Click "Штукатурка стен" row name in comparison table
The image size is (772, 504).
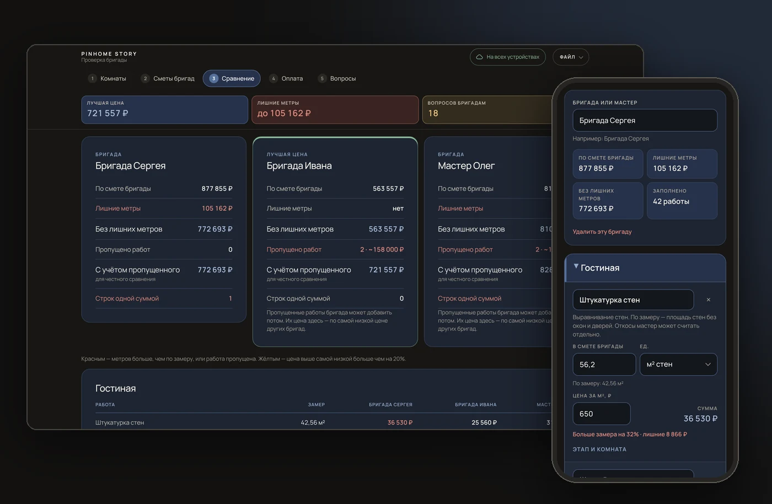(x=120, y=422)
